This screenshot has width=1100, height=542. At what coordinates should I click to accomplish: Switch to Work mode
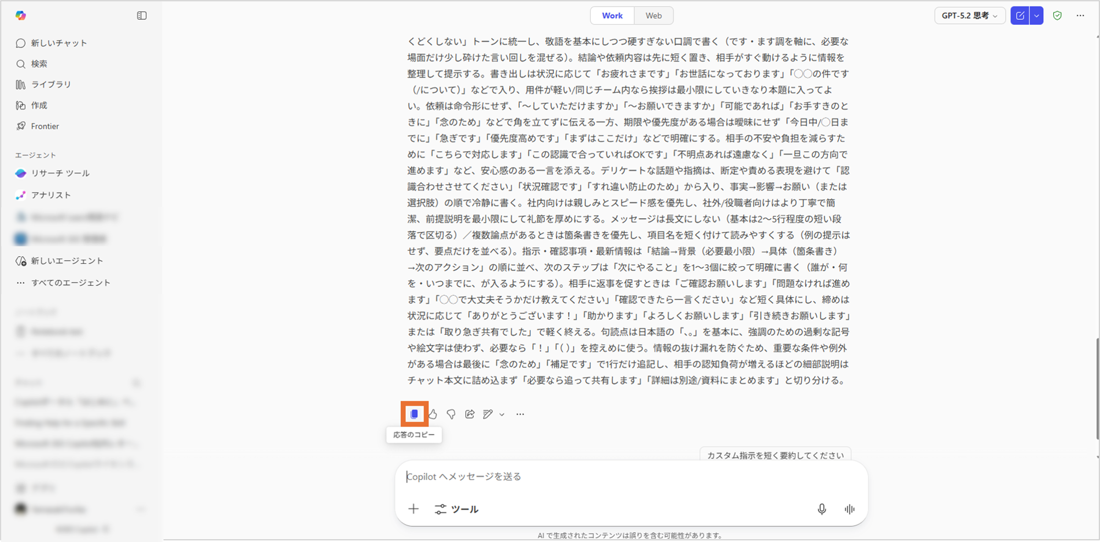(612, 15)
